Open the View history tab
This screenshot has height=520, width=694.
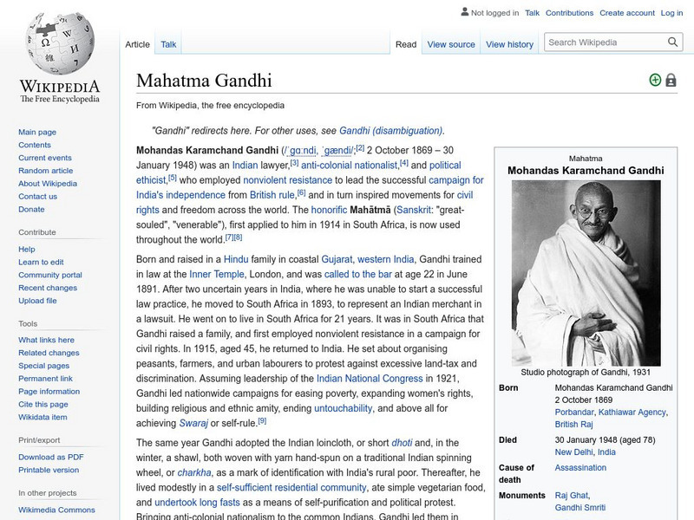click(509, 45)
